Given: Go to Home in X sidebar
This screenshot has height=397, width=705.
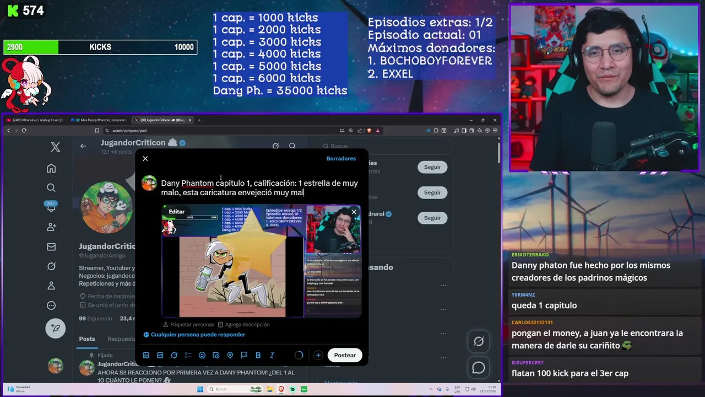Looking at the screenshot, I should pos(51,168).
